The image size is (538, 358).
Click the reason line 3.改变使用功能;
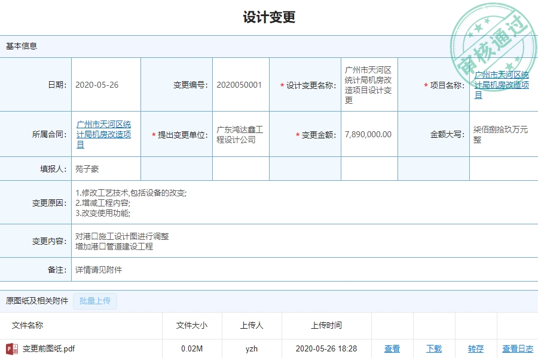103,213
